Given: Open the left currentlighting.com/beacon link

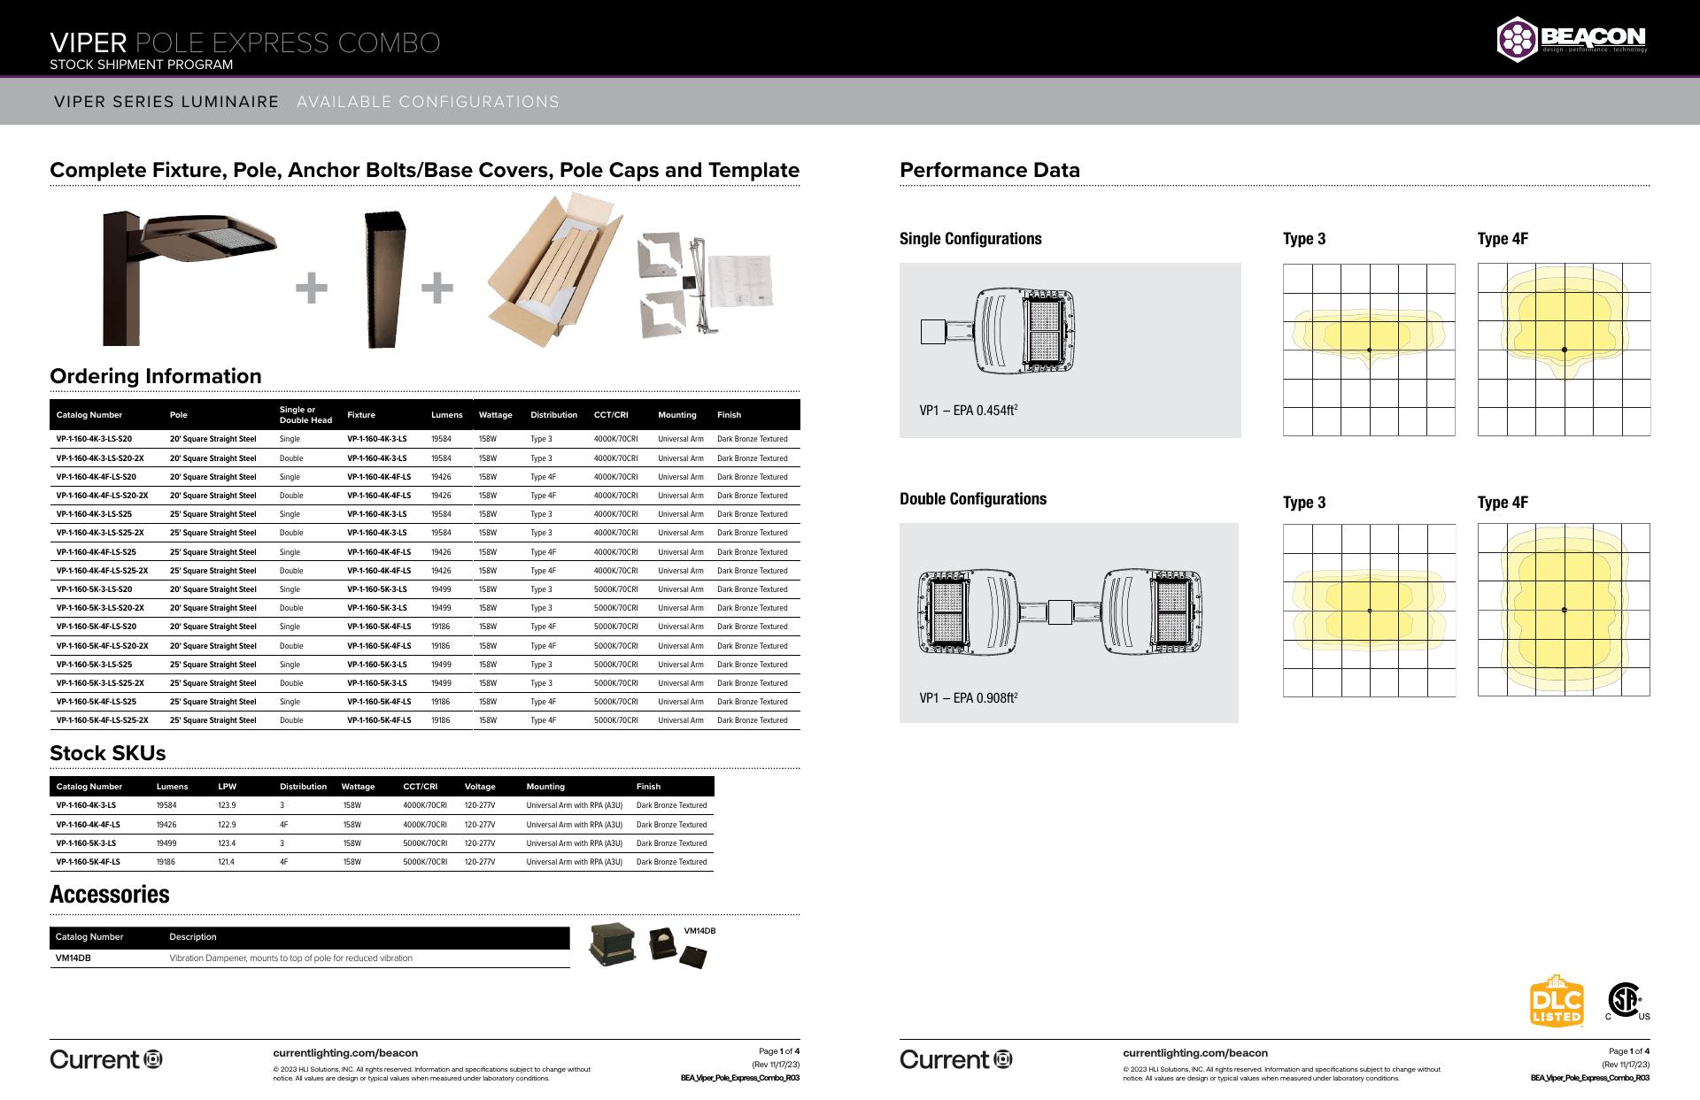Looking at the screenshot, I should (345, 1053).
